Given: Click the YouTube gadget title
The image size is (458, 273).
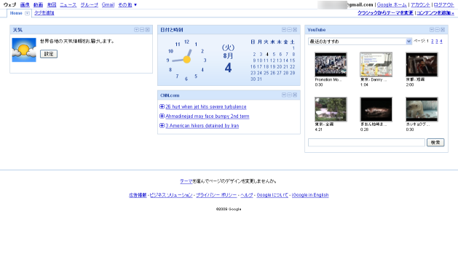Looking at the screenshot, I should coord(316,30).
